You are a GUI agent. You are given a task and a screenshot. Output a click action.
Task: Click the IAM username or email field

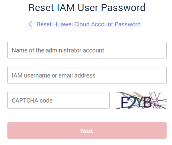87,75
